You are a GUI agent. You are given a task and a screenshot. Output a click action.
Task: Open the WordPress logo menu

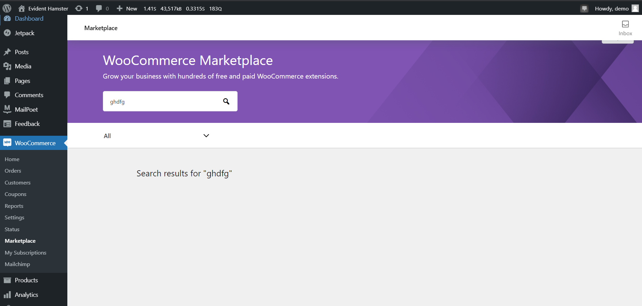pyautogui.click(x=7, y=8)
